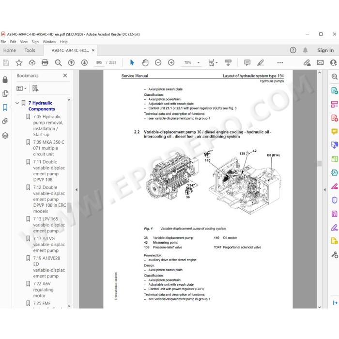Zoom out with minus icon
This screenshot has width=339, height=339.
tap(158, 62)
